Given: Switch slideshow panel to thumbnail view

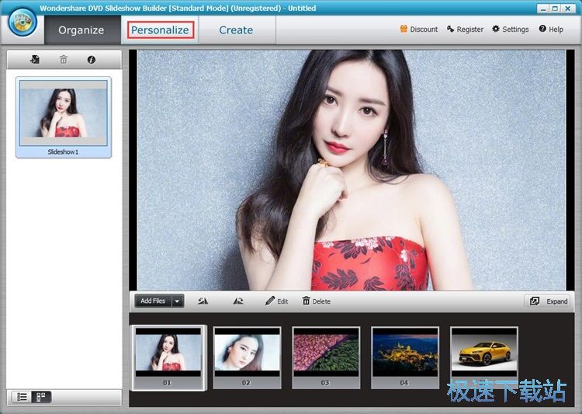Looking at the screenshot, I should pos(40,397).
